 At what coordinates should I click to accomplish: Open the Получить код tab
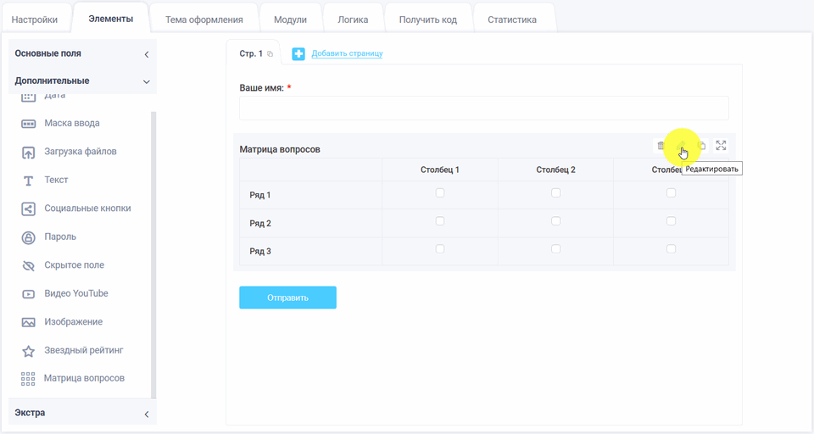tap(427, 19)
